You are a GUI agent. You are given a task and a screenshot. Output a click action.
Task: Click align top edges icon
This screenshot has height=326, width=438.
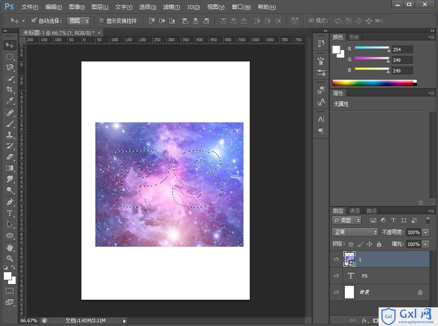coord(152,21)
